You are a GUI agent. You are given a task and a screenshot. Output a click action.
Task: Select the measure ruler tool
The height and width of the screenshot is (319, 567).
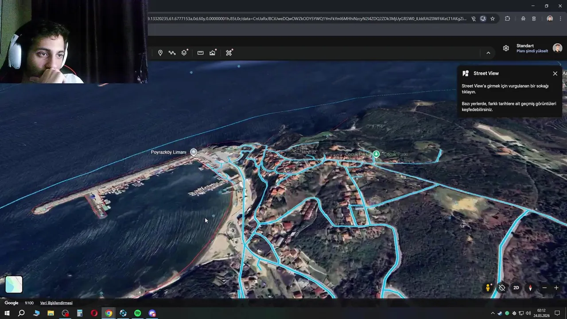(200, 53)
